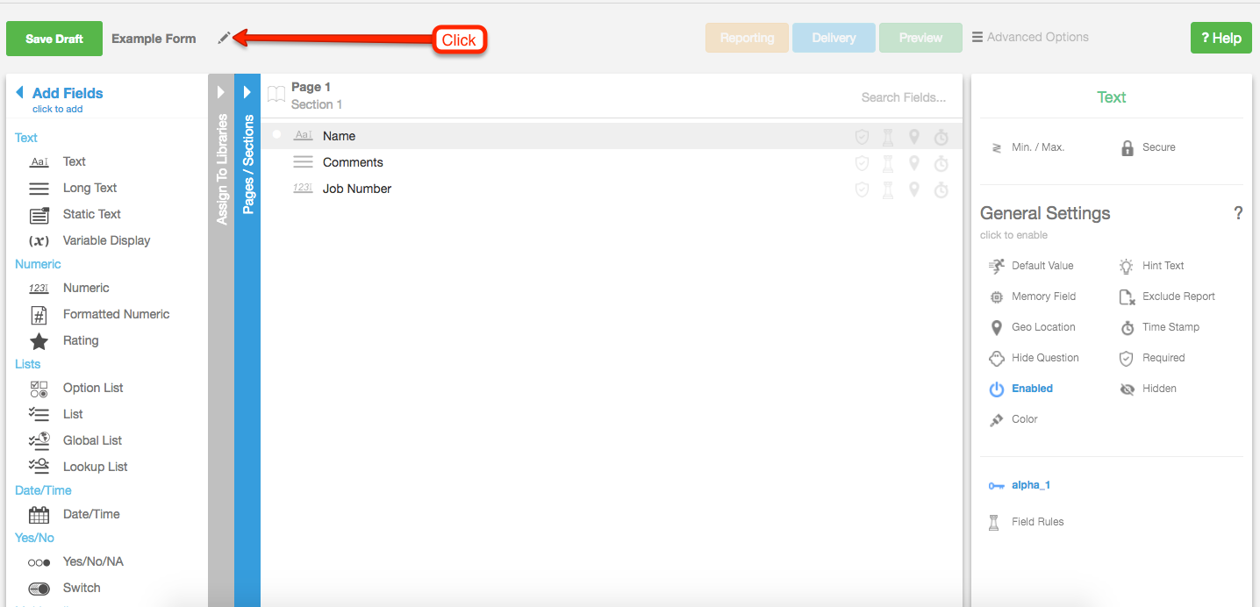Click the alpha_1 key identifier
The image size is (1260, 607).
point(1030,485)
